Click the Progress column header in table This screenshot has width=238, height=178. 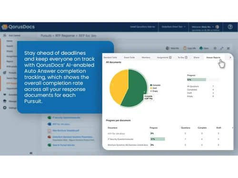coord(154,128)
